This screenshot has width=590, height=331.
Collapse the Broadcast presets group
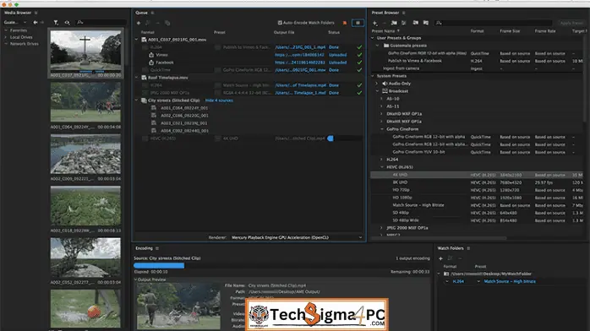377,91
